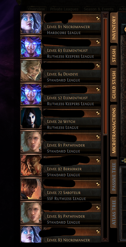
Task: Open the Microtransactions tab
Action: (x=114, y=131)
